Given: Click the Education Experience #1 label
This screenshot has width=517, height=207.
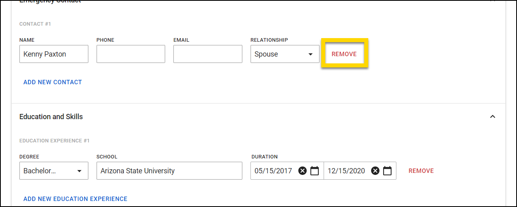Looking at the screenshot, I should pos(54,141).
